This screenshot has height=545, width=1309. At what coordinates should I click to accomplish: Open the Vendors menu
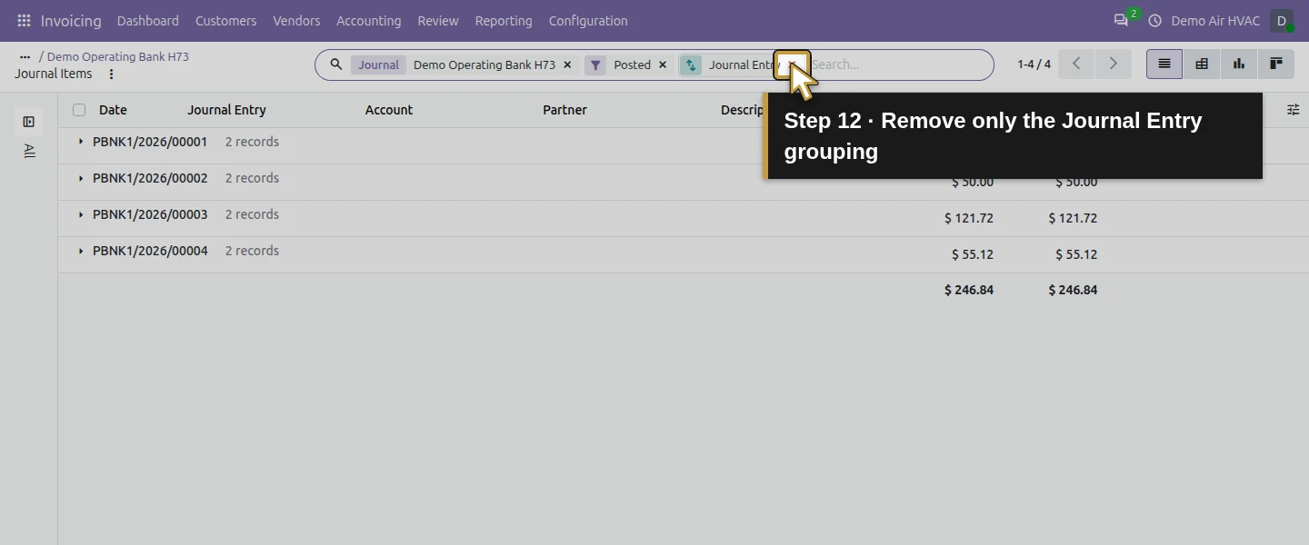click(296, 20)
